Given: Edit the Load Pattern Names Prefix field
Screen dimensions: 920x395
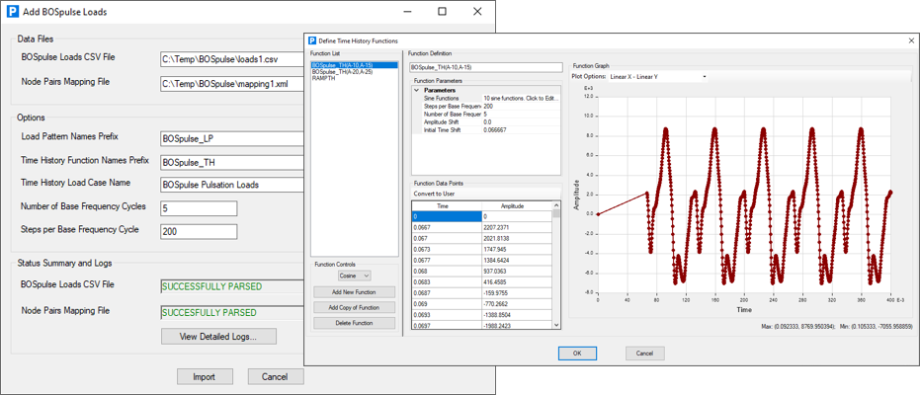Looking at the screenshot, I should pos(232,139).
